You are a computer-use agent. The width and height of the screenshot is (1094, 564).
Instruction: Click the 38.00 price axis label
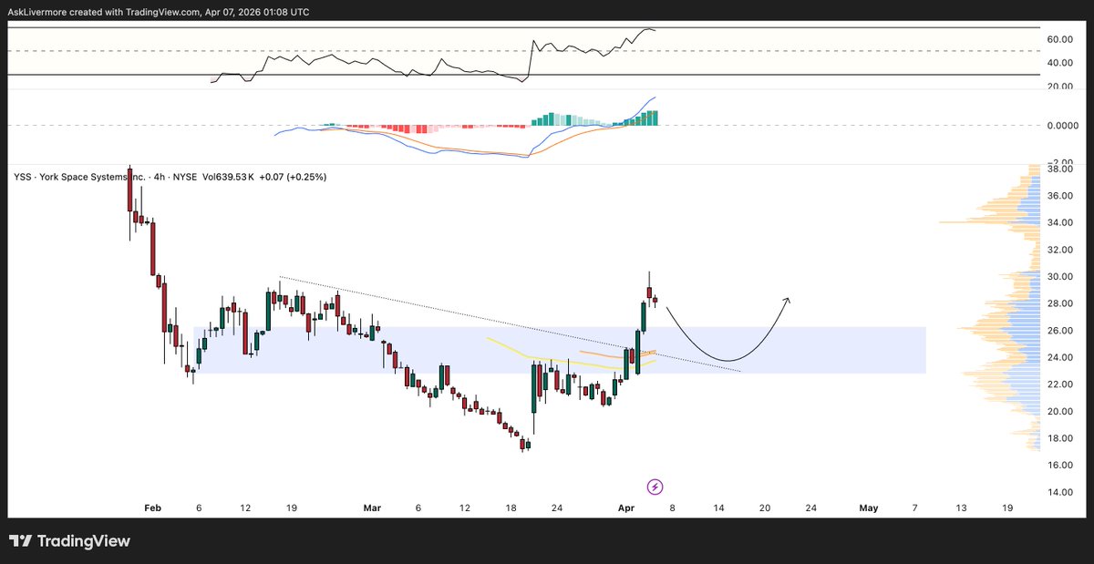1058,169
